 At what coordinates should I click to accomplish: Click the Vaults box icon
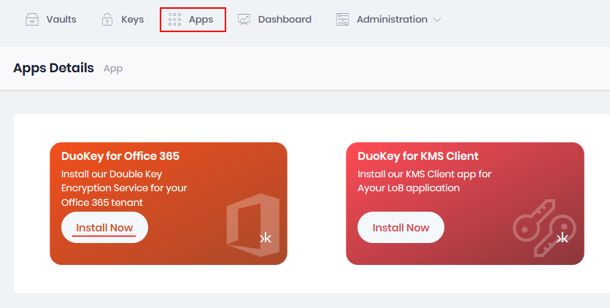(32, 20)
